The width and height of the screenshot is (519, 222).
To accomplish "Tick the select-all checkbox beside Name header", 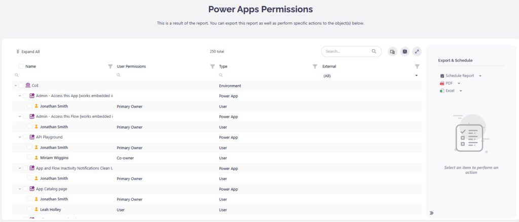I will [x=21, y=66].
